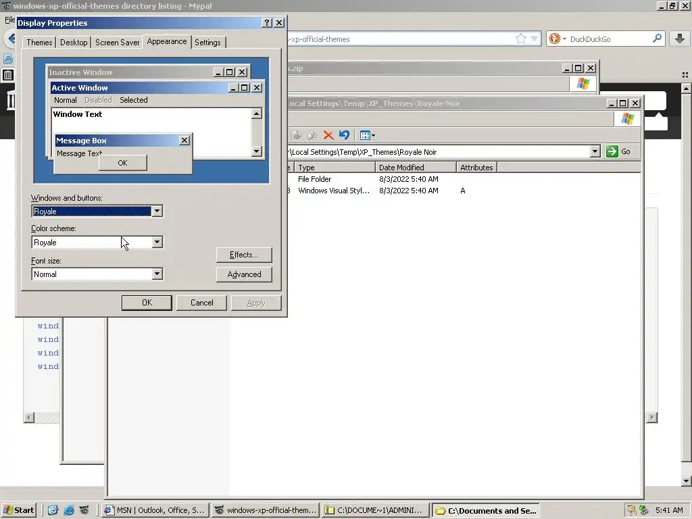Image resolution: width=692 pixels, height=519 pixels.
Task: Select the Appearance tab
Action: click(167, 41)
